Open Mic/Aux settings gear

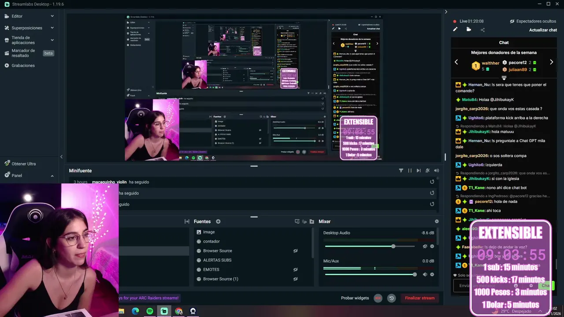[432, 274]
